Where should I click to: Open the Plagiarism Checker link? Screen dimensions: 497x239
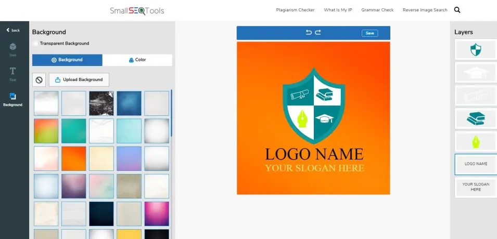coord(295,10)
